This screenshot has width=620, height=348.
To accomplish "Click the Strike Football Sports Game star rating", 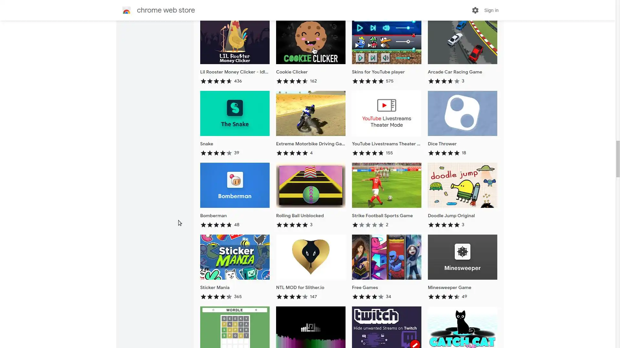I will pyautogui.click(x=368, y=225).
